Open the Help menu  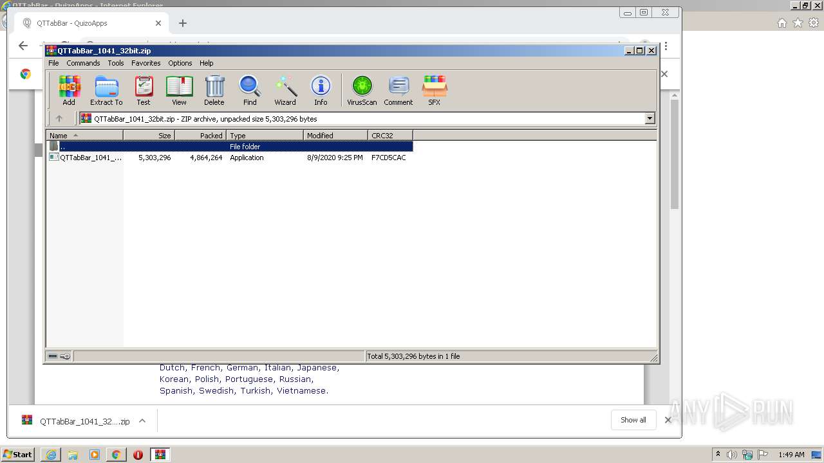[x=206, y=63]
